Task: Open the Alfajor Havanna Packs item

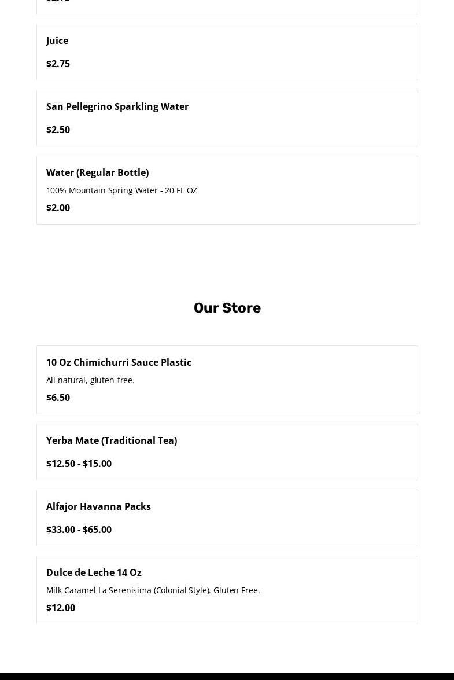Action: pyautogui.click(x=98, y=506)
